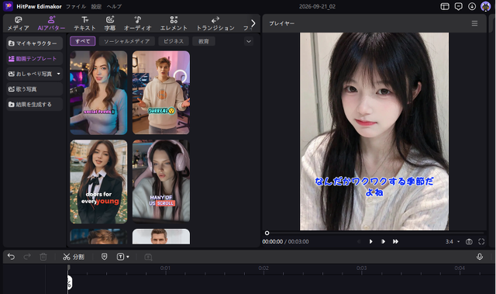Select 歌う写真 in the sidebar
496x294 pixels.
click(34, 89)
